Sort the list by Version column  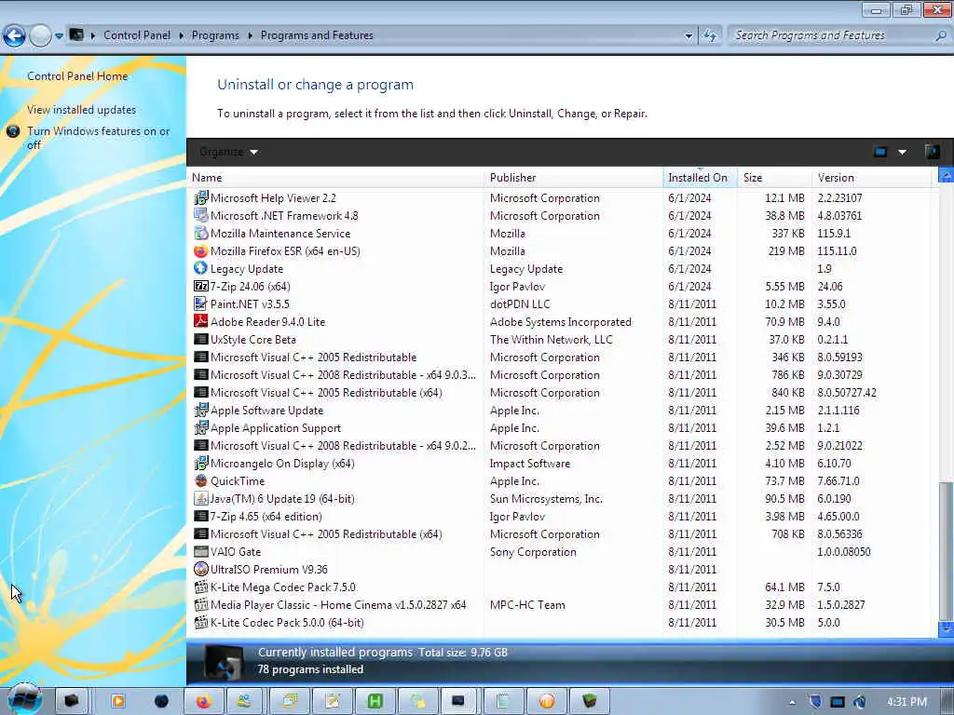pyautogui.click(x=871, y=178)
